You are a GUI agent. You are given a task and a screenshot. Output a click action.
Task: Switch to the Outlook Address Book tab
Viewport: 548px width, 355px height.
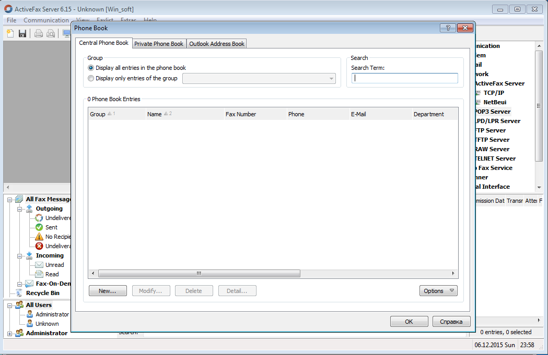[217, 44]
